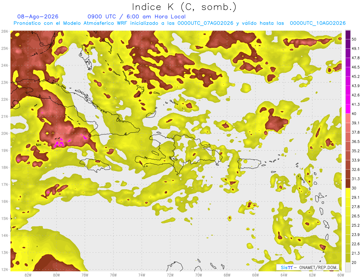362x279 pixels.
Task: Click the colorbar label "25.2"
Action: tap(355, 225)
